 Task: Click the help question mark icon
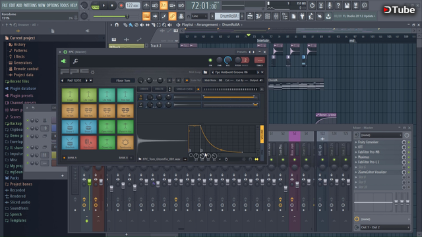click(338, 5)
